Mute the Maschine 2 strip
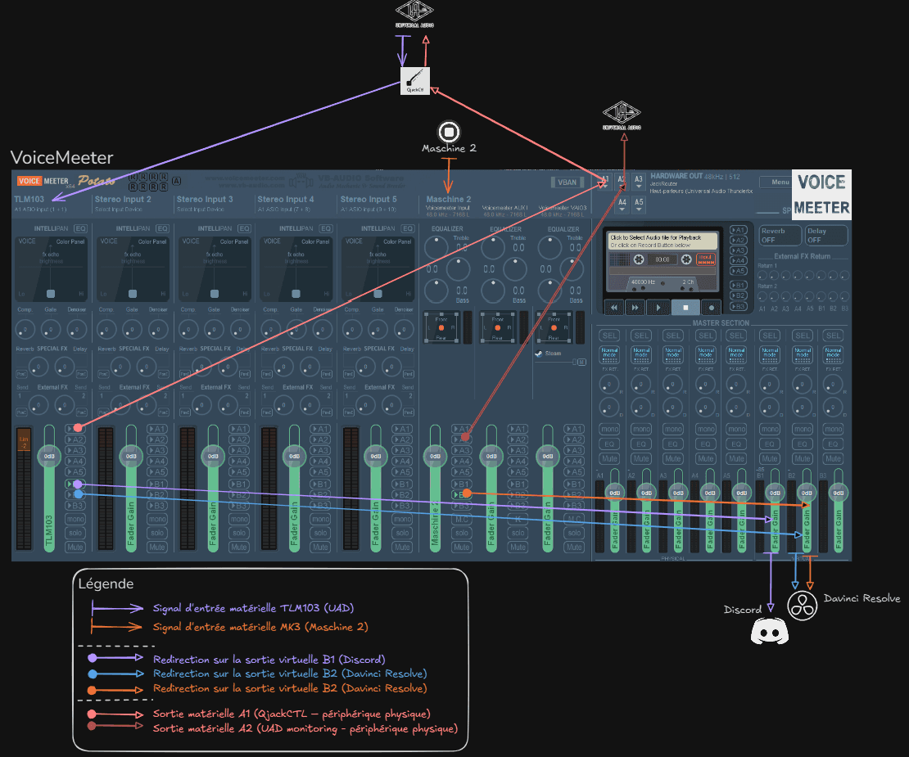This screenshot has height=757, width=909. pos(461,547)
